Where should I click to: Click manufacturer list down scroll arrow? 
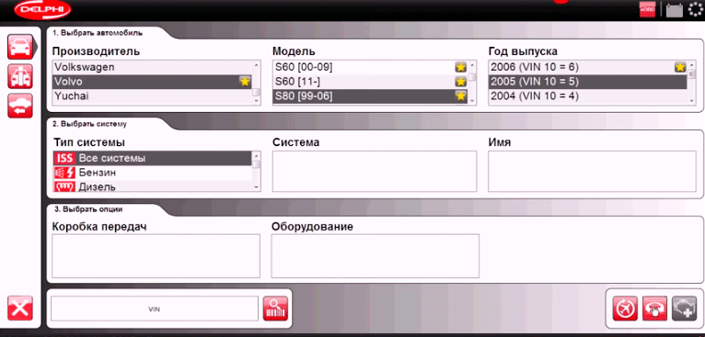click(256, 101)
